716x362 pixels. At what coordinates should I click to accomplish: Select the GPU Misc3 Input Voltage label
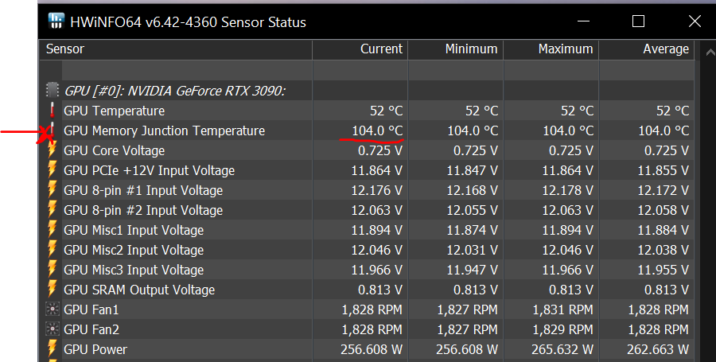tap(134, 270)
